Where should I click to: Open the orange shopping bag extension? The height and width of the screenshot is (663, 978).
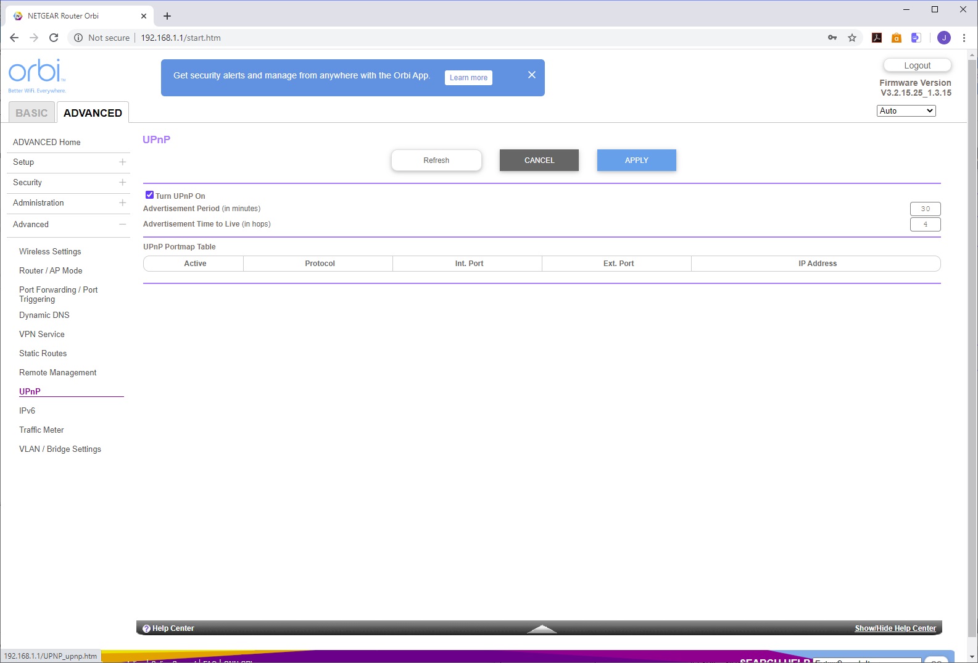coord(897,38)
